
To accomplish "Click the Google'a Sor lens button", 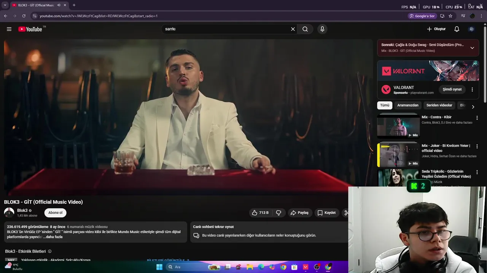I will point(422,16).
